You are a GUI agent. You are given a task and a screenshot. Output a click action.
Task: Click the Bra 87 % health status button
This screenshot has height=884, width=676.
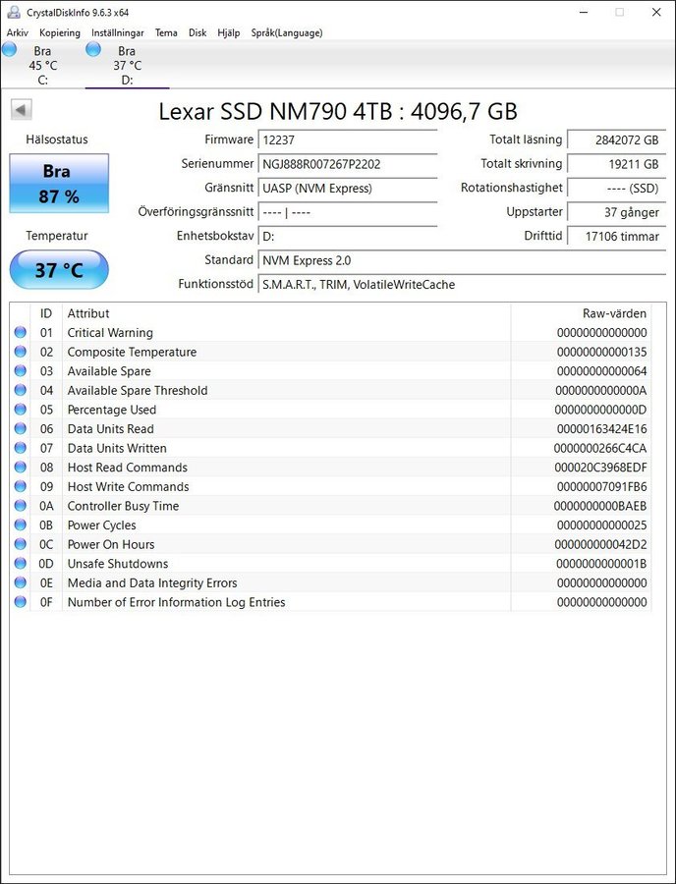click(x=59, y=184)
